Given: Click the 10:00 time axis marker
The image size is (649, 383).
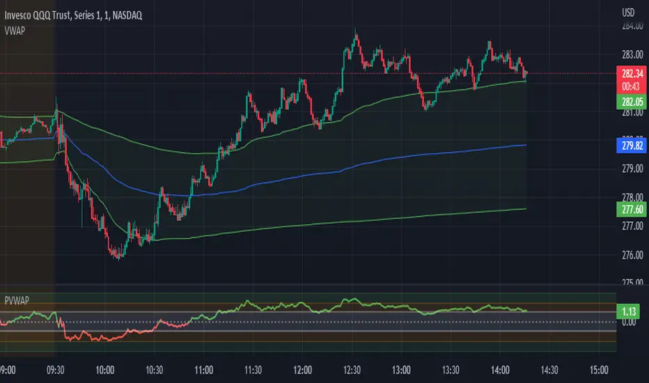Looking at the screenshot, I should coord(104,370).
